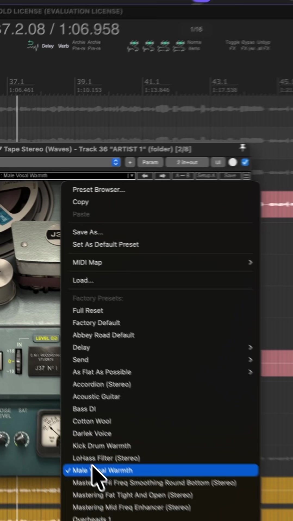Select the checked Male Vocal Warmth preset

[160, 470]
